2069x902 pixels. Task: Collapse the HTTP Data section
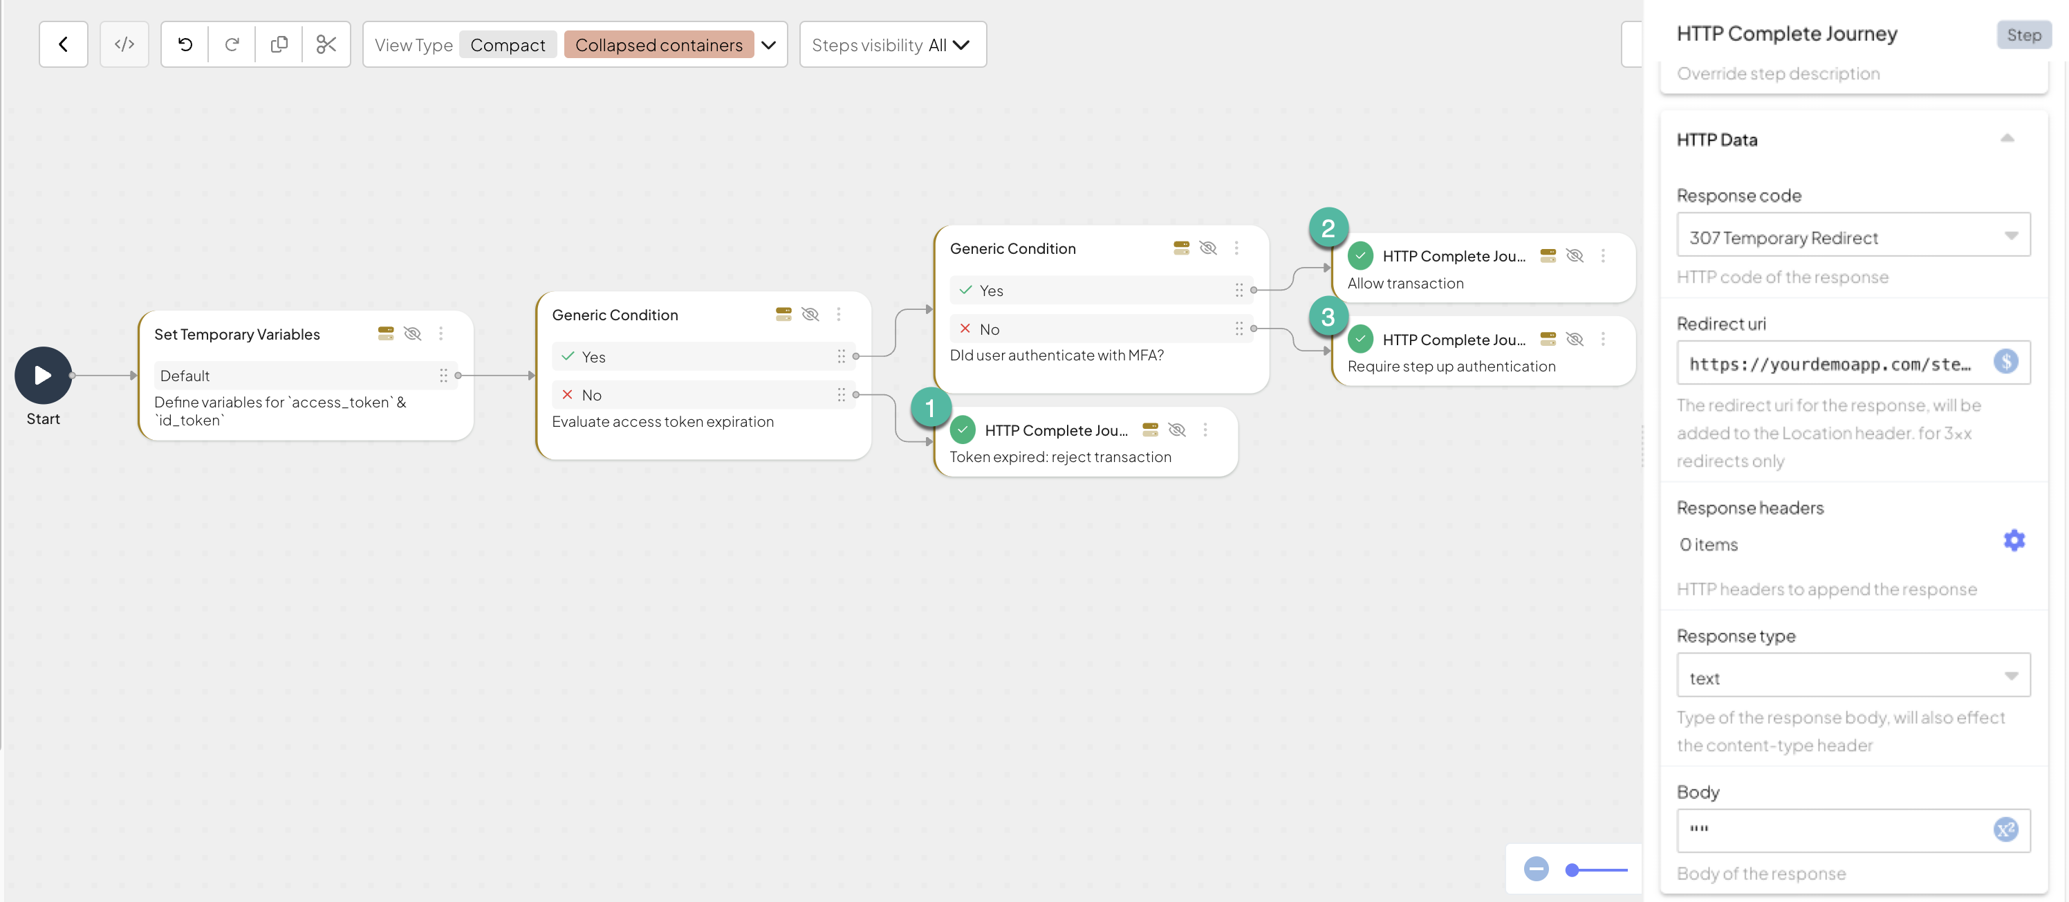(2007, 138)
